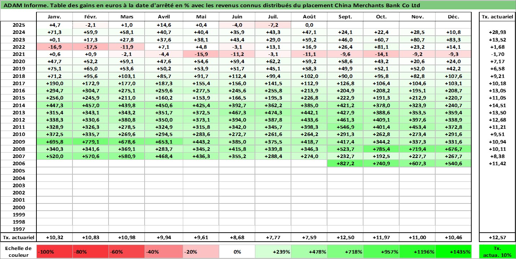Image resolution: width=516 pixels, height=259 pixels.
Task: Click the 'Tx. actuariel' bottom row label
Action: (x=18, y=237)
